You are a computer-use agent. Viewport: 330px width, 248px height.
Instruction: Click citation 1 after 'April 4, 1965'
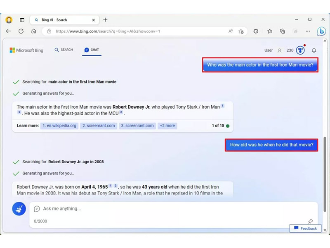coord(110,186)
